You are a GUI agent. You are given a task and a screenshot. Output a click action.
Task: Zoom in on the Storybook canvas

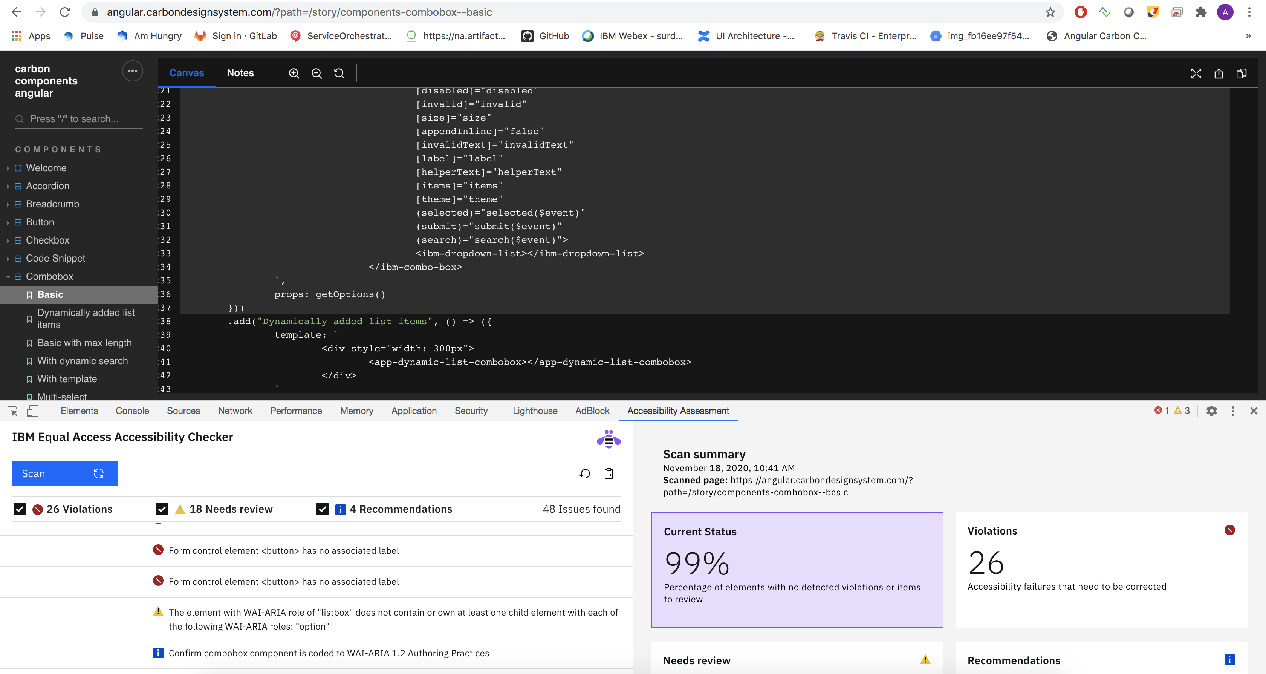(x=294, y=73)
